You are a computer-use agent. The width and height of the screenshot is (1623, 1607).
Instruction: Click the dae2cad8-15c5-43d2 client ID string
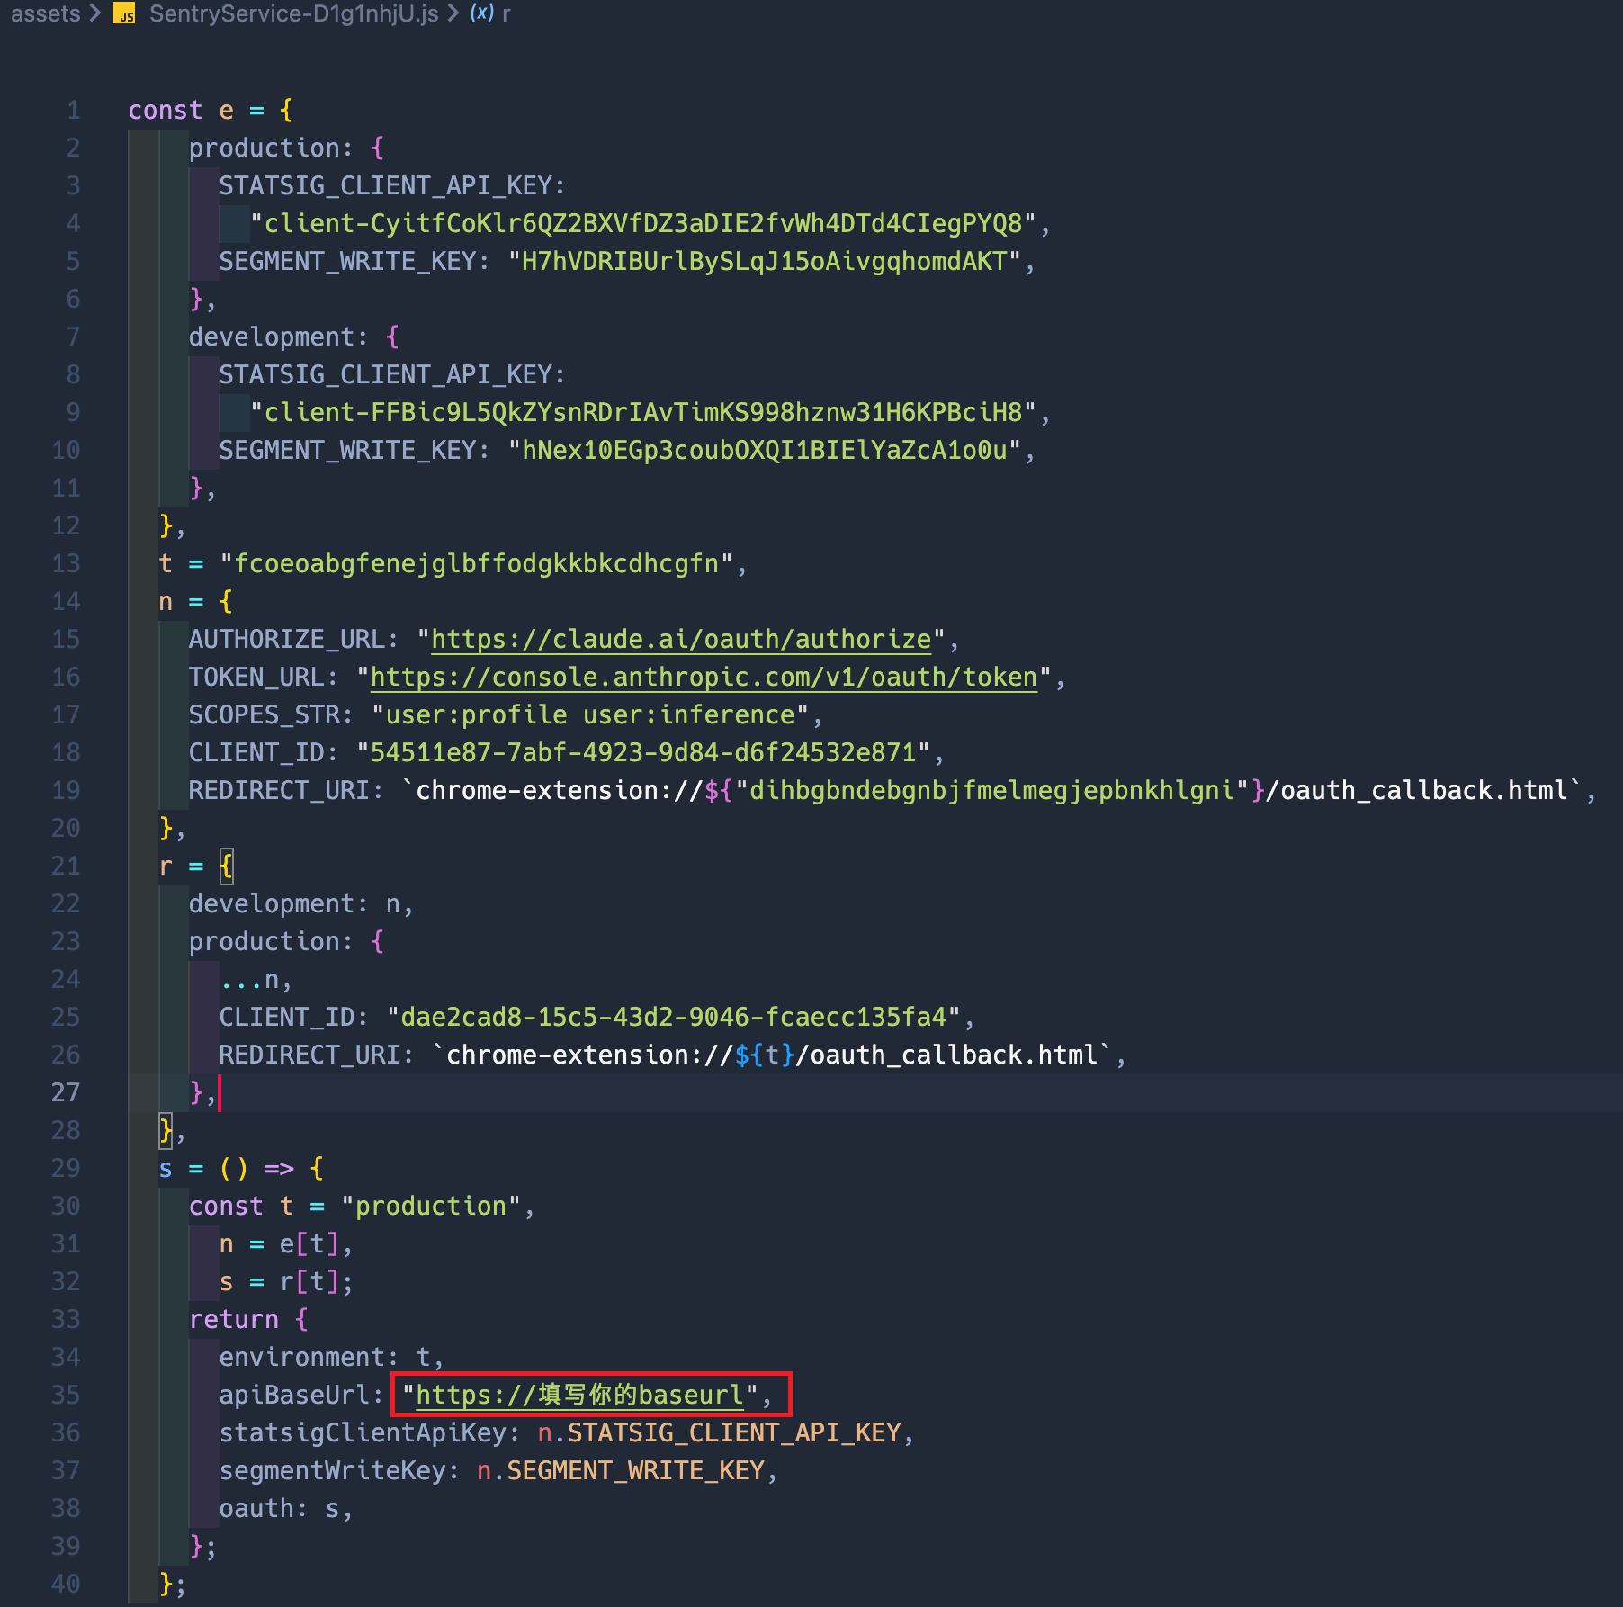point(674,1017)
